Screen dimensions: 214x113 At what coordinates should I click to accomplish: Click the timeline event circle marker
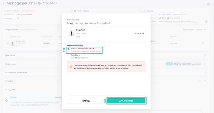tap(7, 101)
